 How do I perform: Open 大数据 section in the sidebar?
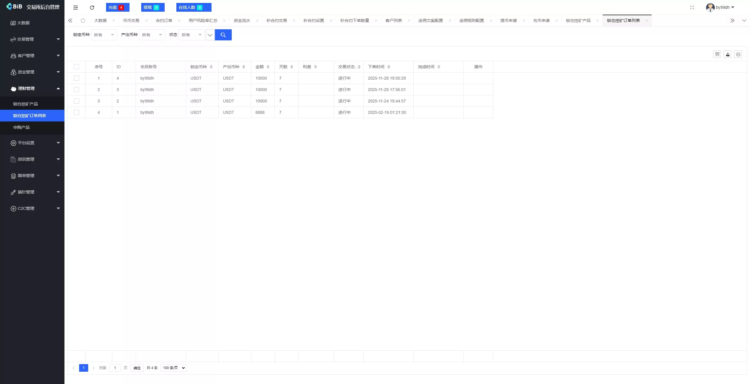coord(23,23)
